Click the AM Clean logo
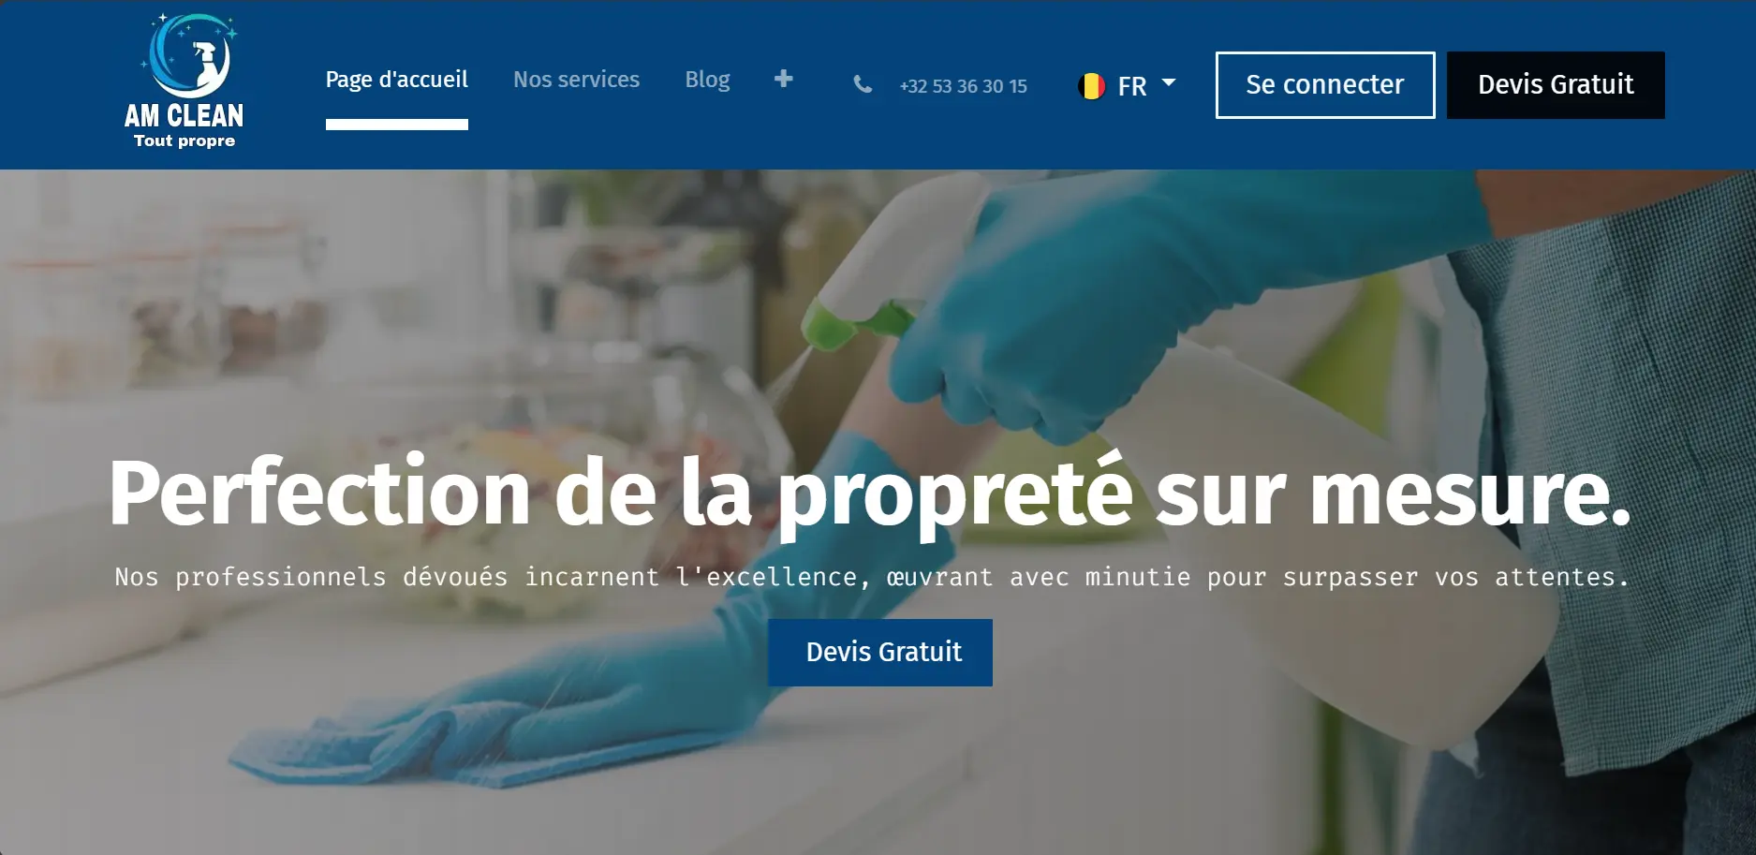 184,81
